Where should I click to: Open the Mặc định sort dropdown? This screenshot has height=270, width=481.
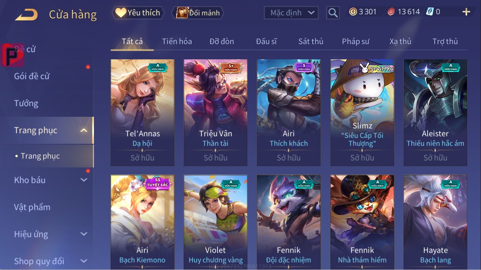point(291,13)
